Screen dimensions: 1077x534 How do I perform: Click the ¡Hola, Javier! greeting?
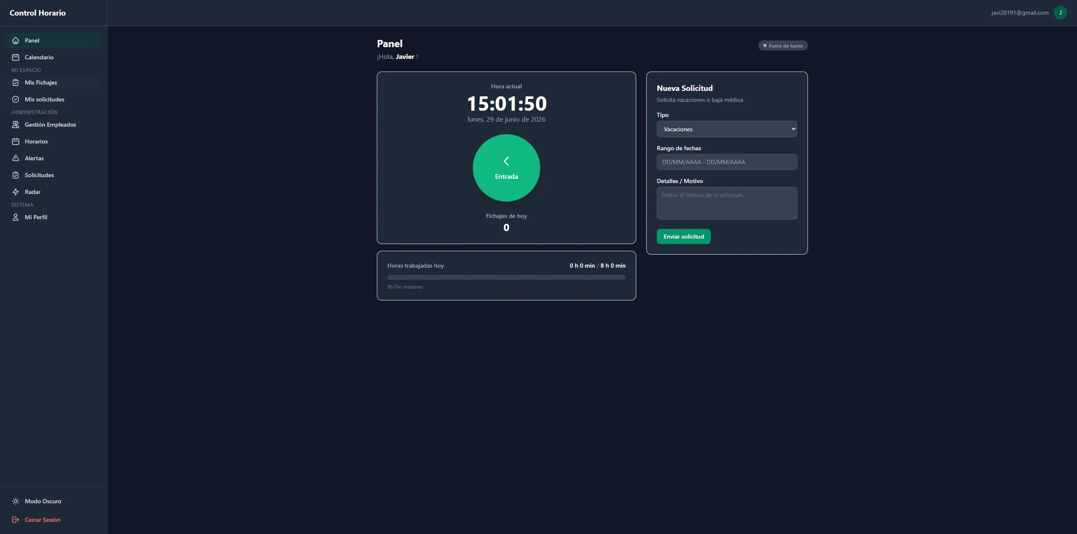tap(397, 57)
